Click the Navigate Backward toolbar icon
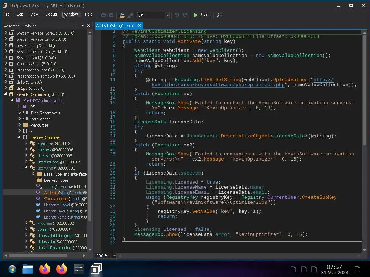 pos(103,15)
